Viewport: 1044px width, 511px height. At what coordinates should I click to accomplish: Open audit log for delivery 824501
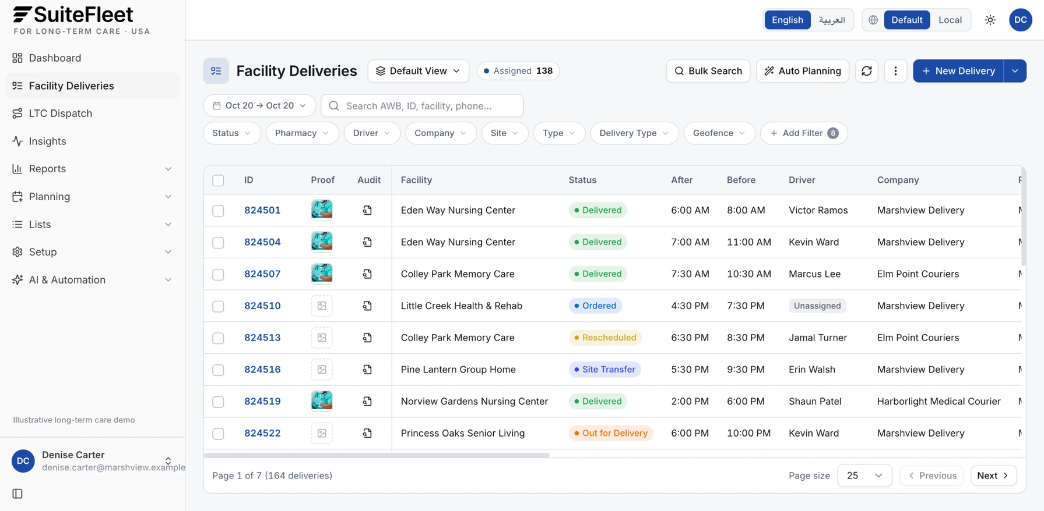coord(367,210)
